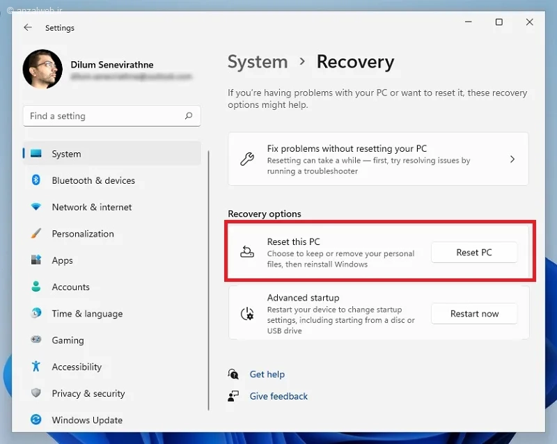Click the Advanced startup power icon
Viewport: 557px width, 444px height.
[x=247, y=314]
